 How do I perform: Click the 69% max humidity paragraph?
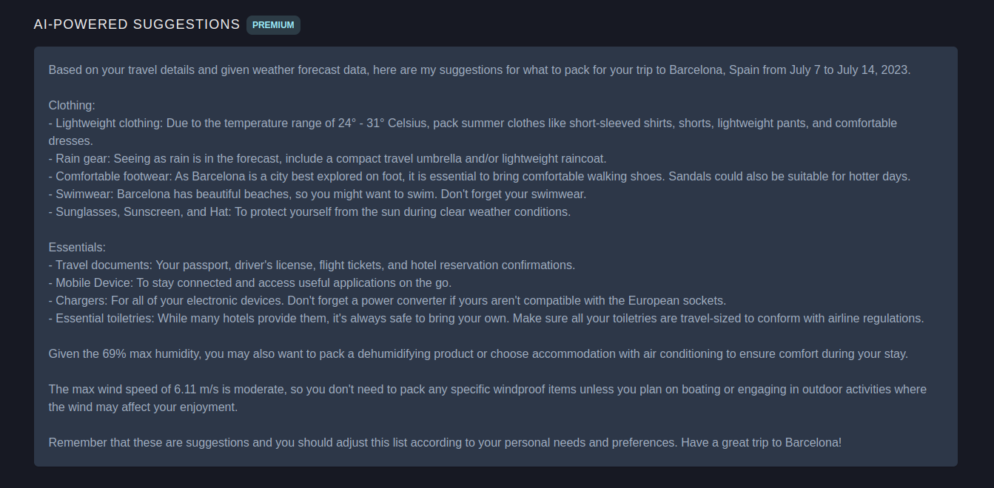coord(478,354)
